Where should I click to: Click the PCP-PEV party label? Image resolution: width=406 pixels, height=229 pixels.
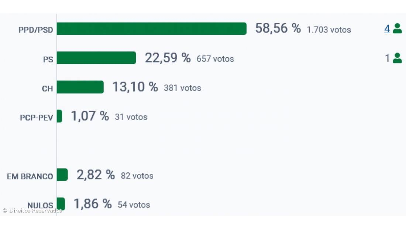(x=37, y=118)
